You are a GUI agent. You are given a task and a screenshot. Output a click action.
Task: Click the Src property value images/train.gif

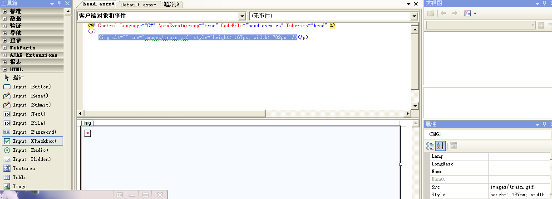click(x=518, y=187)
